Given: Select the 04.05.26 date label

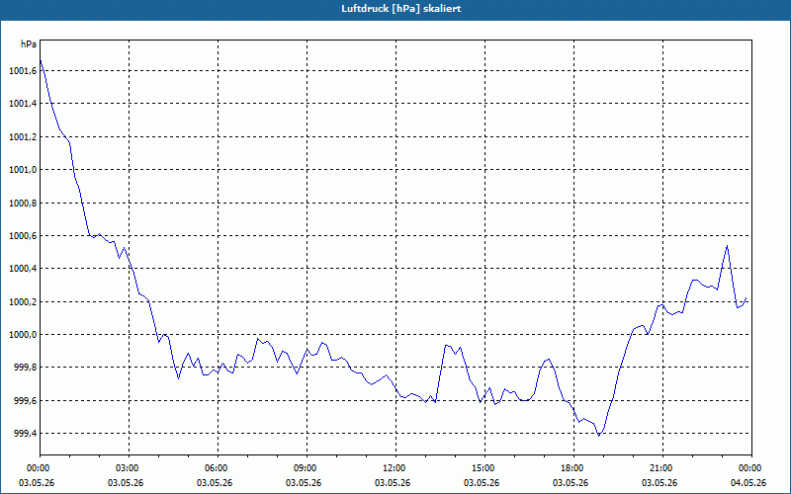Looking at the screenshot, I should [748, 482].
